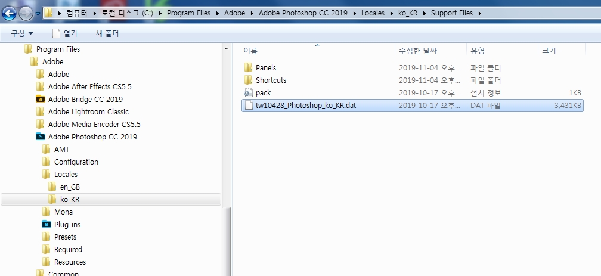The image size is (601, 276).
Task: Select the Configuration folder in the tree
Action: (x=76, y=162)
